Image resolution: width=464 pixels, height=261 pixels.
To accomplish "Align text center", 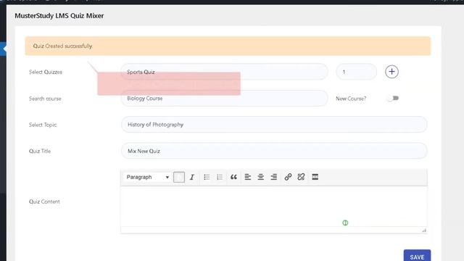I will tap(261, 177).
